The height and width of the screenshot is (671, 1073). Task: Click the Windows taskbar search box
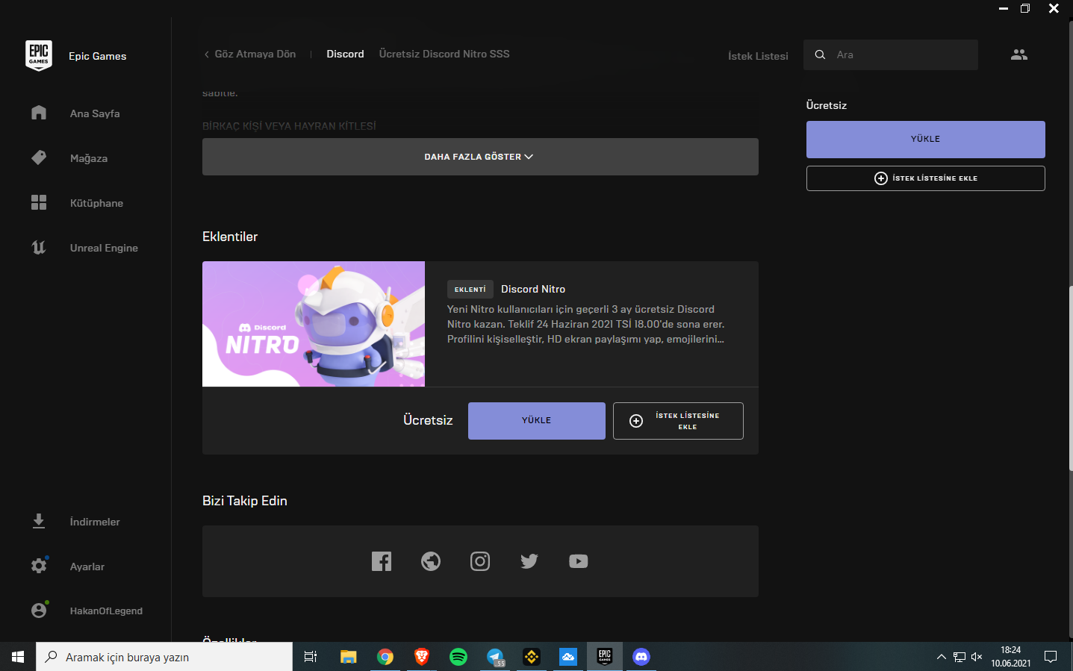click(164, 657)
